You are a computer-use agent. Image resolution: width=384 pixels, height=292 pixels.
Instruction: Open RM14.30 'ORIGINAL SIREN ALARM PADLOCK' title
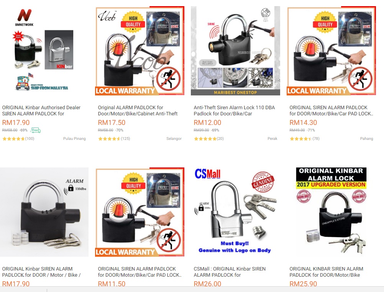point(331,110)
